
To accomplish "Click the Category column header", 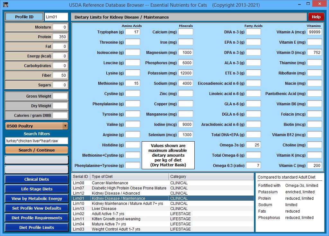I will [211, 177].
